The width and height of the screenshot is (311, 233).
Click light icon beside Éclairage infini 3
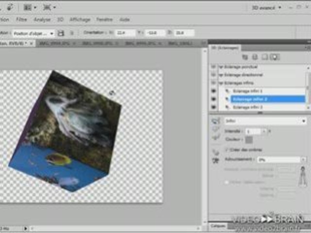[x=227, y=107]
